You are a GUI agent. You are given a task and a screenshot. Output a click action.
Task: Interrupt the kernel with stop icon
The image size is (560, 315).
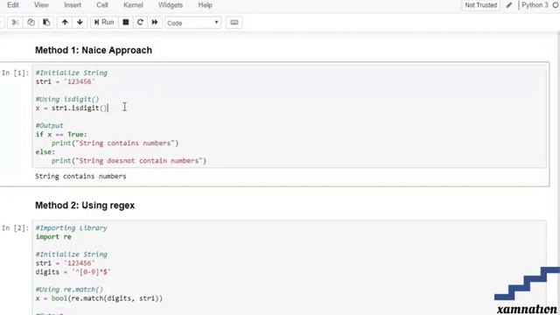tap(126, 23)
